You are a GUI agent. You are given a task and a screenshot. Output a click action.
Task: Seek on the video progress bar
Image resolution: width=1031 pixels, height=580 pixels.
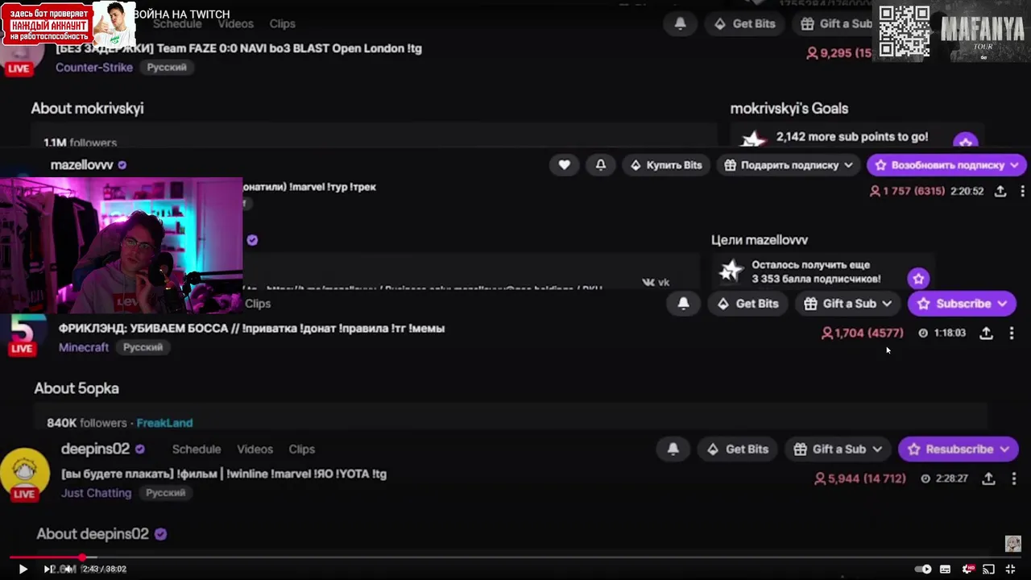[x=515, y=557]
